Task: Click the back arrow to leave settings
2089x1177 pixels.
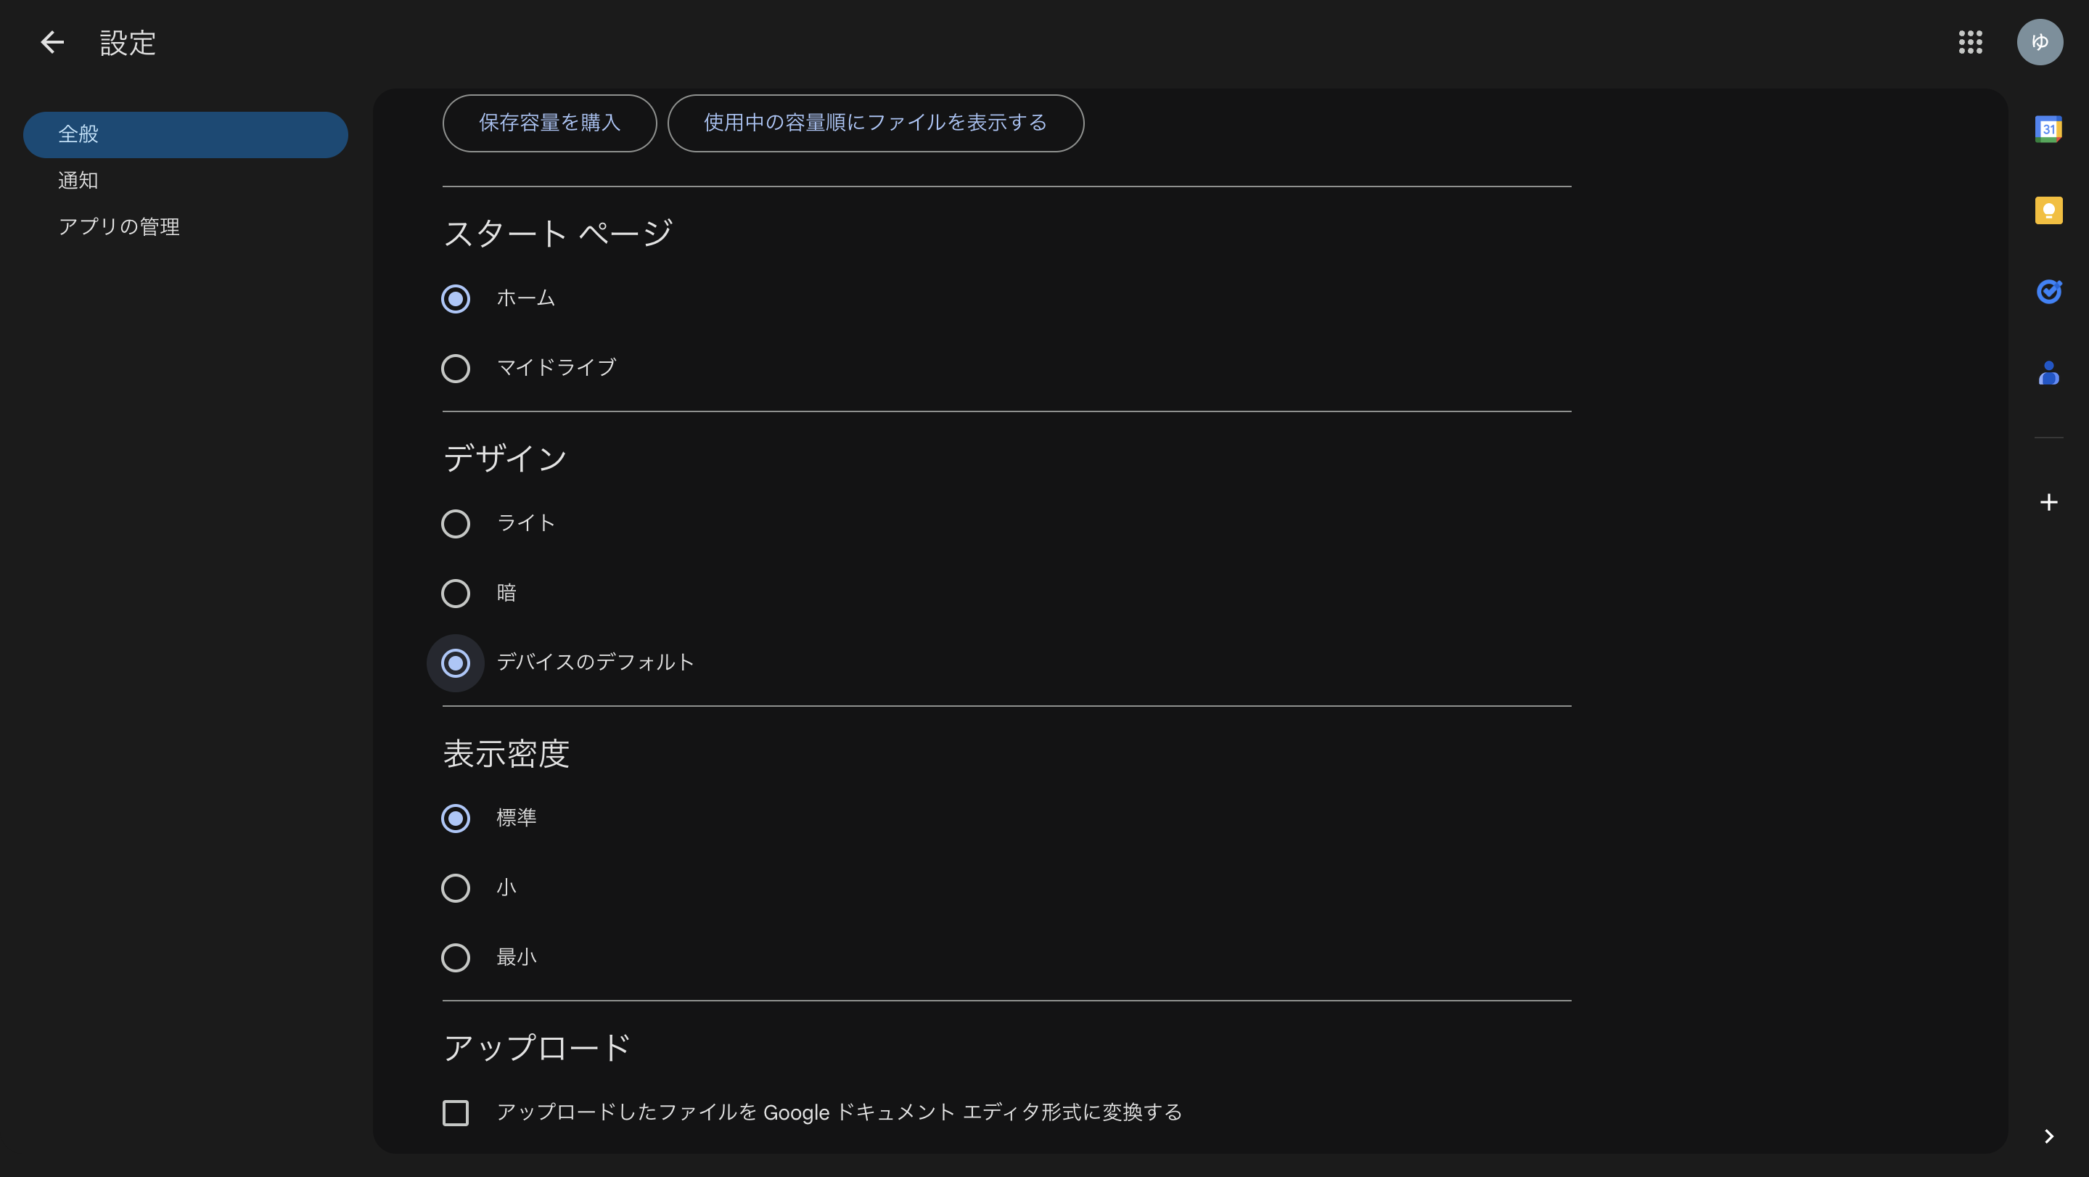Action: point(52,42)
